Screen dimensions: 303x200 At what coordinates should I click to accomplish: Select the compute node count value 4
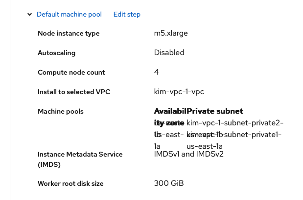(157, 72)
